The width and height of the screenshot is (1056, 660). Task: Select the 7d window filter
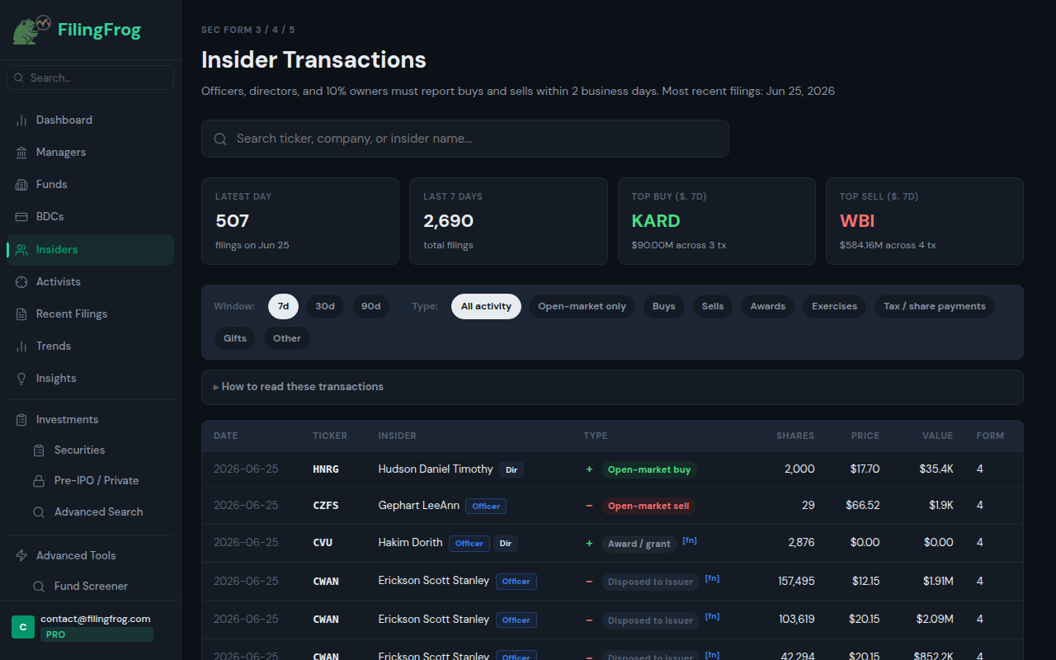click(283, 306)
